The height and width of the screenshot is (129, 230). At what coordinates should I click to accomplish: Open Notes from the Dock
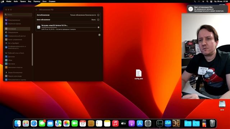[107, 123]
